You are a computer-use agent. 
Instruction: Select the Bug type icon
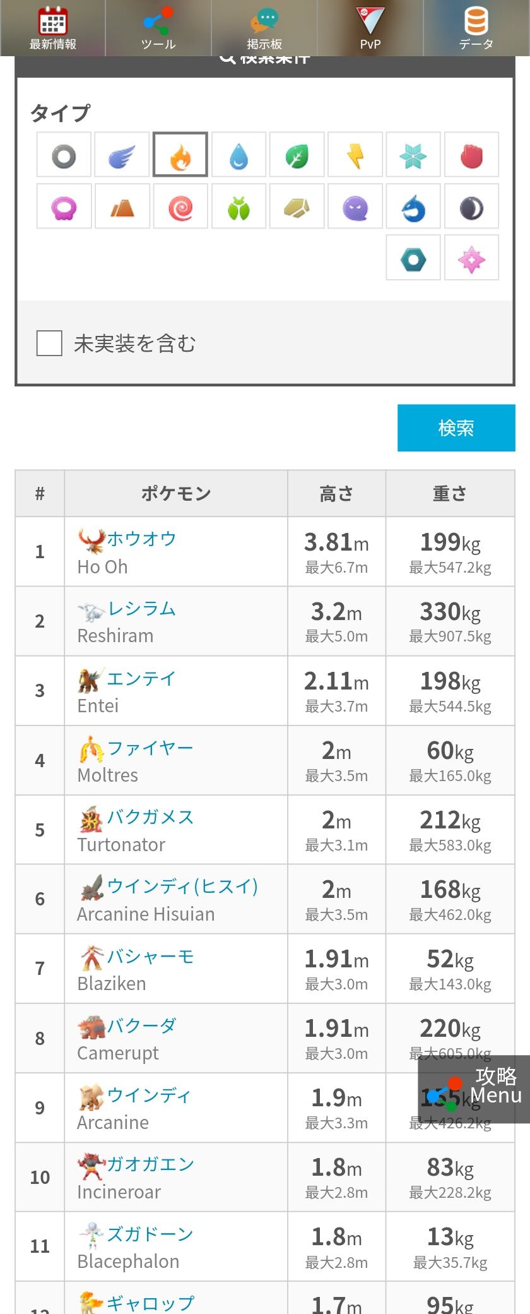tap(238, 206)
